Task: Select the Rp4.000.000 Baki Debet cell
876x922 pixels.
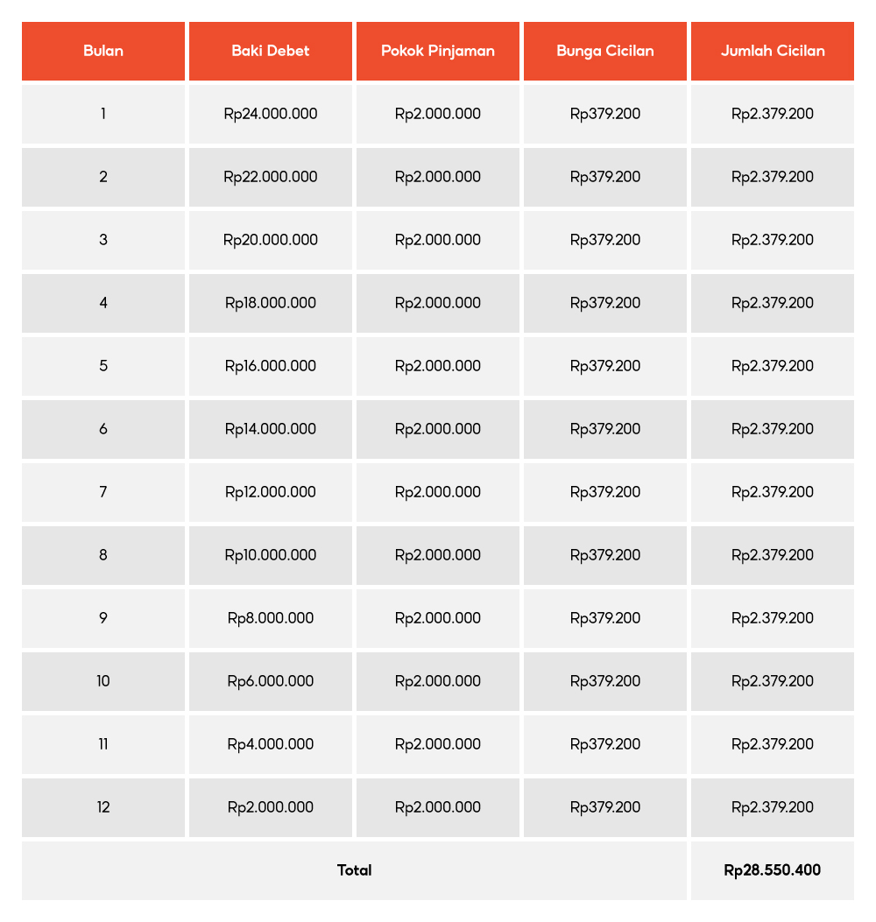Action: (271, 744)
